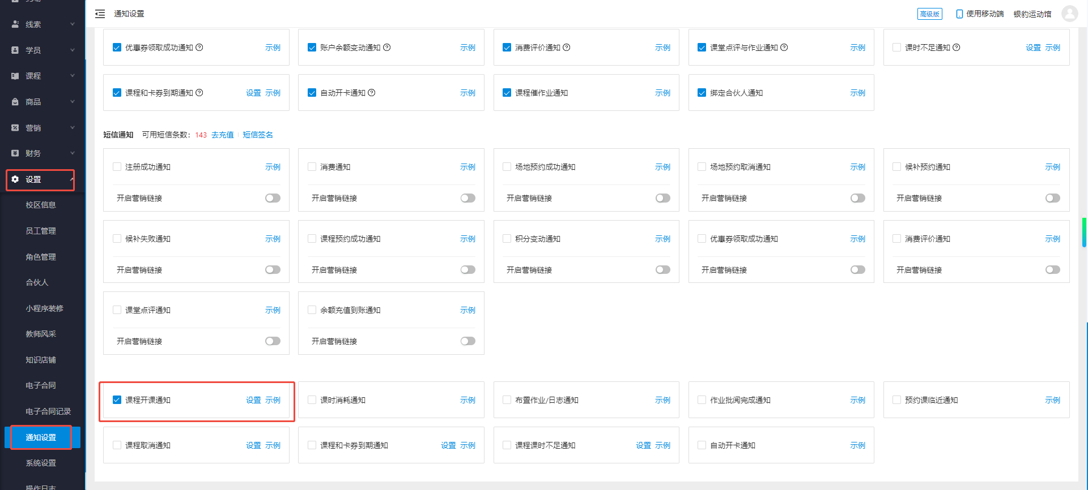Click the 高级版 badge
Viewport: 1088px width, 490px height.
pos(930,14)
